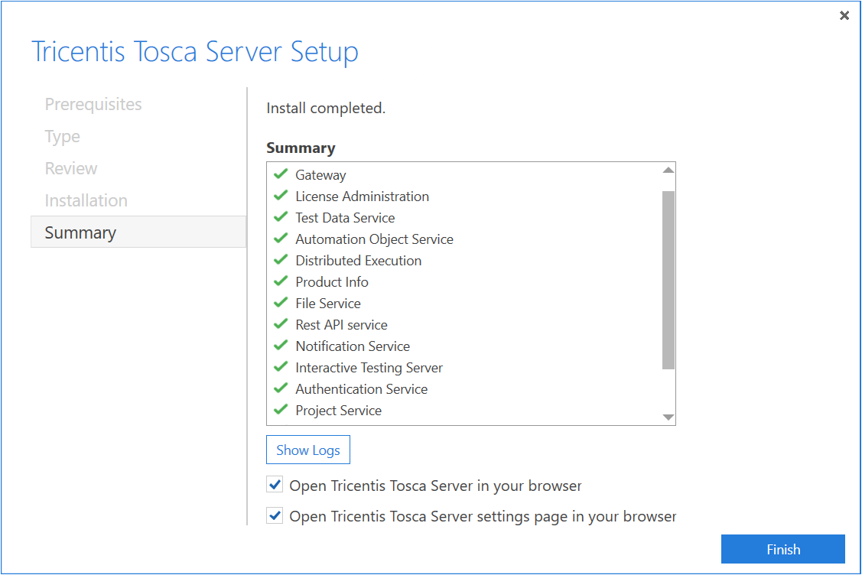Close the Tosca Server Setup window

coord(844,15)
